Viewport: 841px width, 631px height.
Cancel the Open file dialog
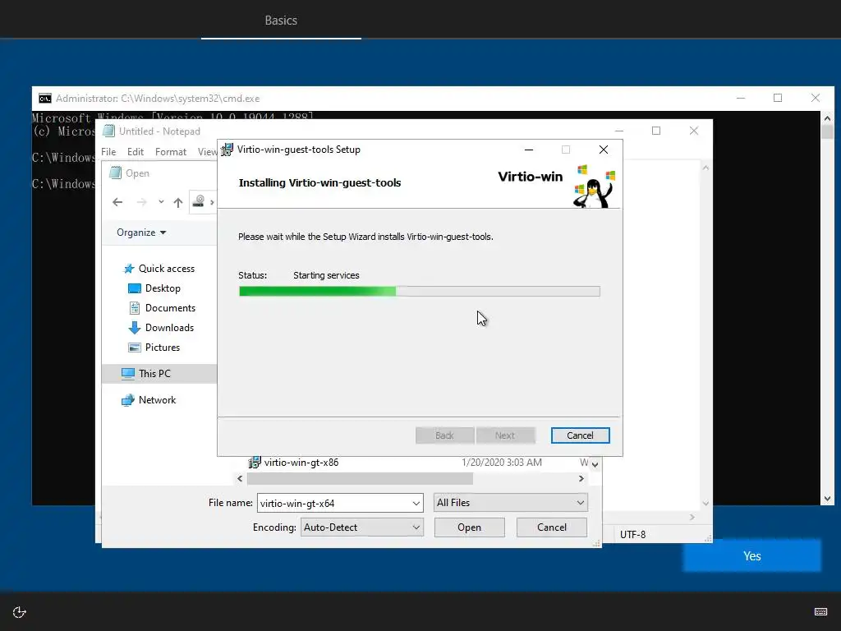(551, 527)
